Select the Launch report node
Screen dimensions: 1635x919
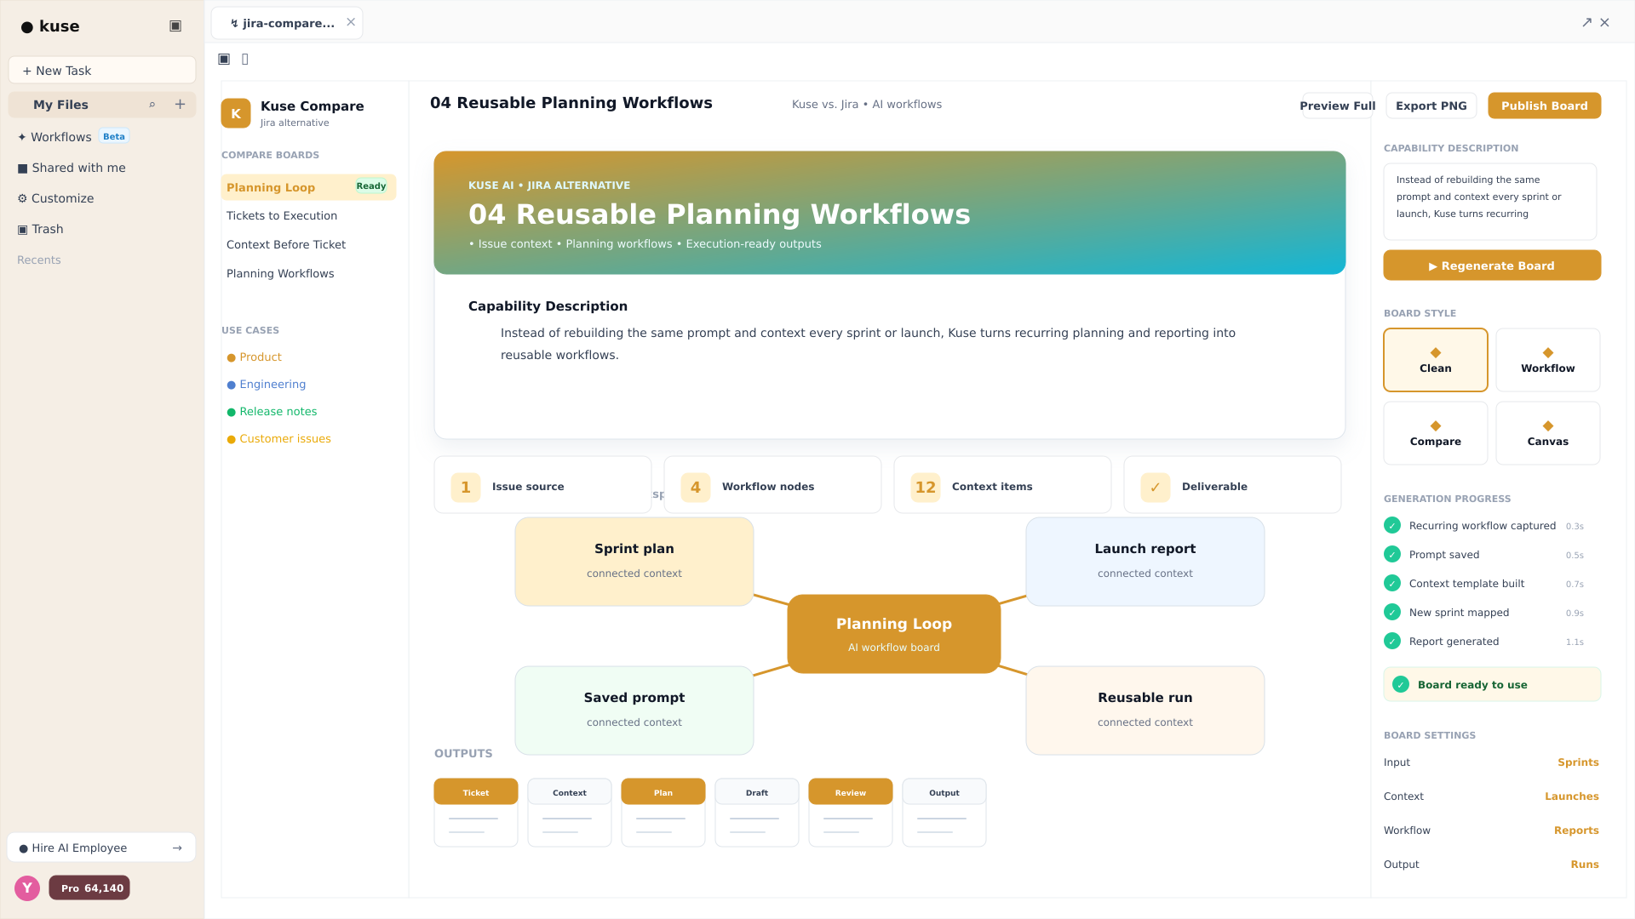[1145, 562]
